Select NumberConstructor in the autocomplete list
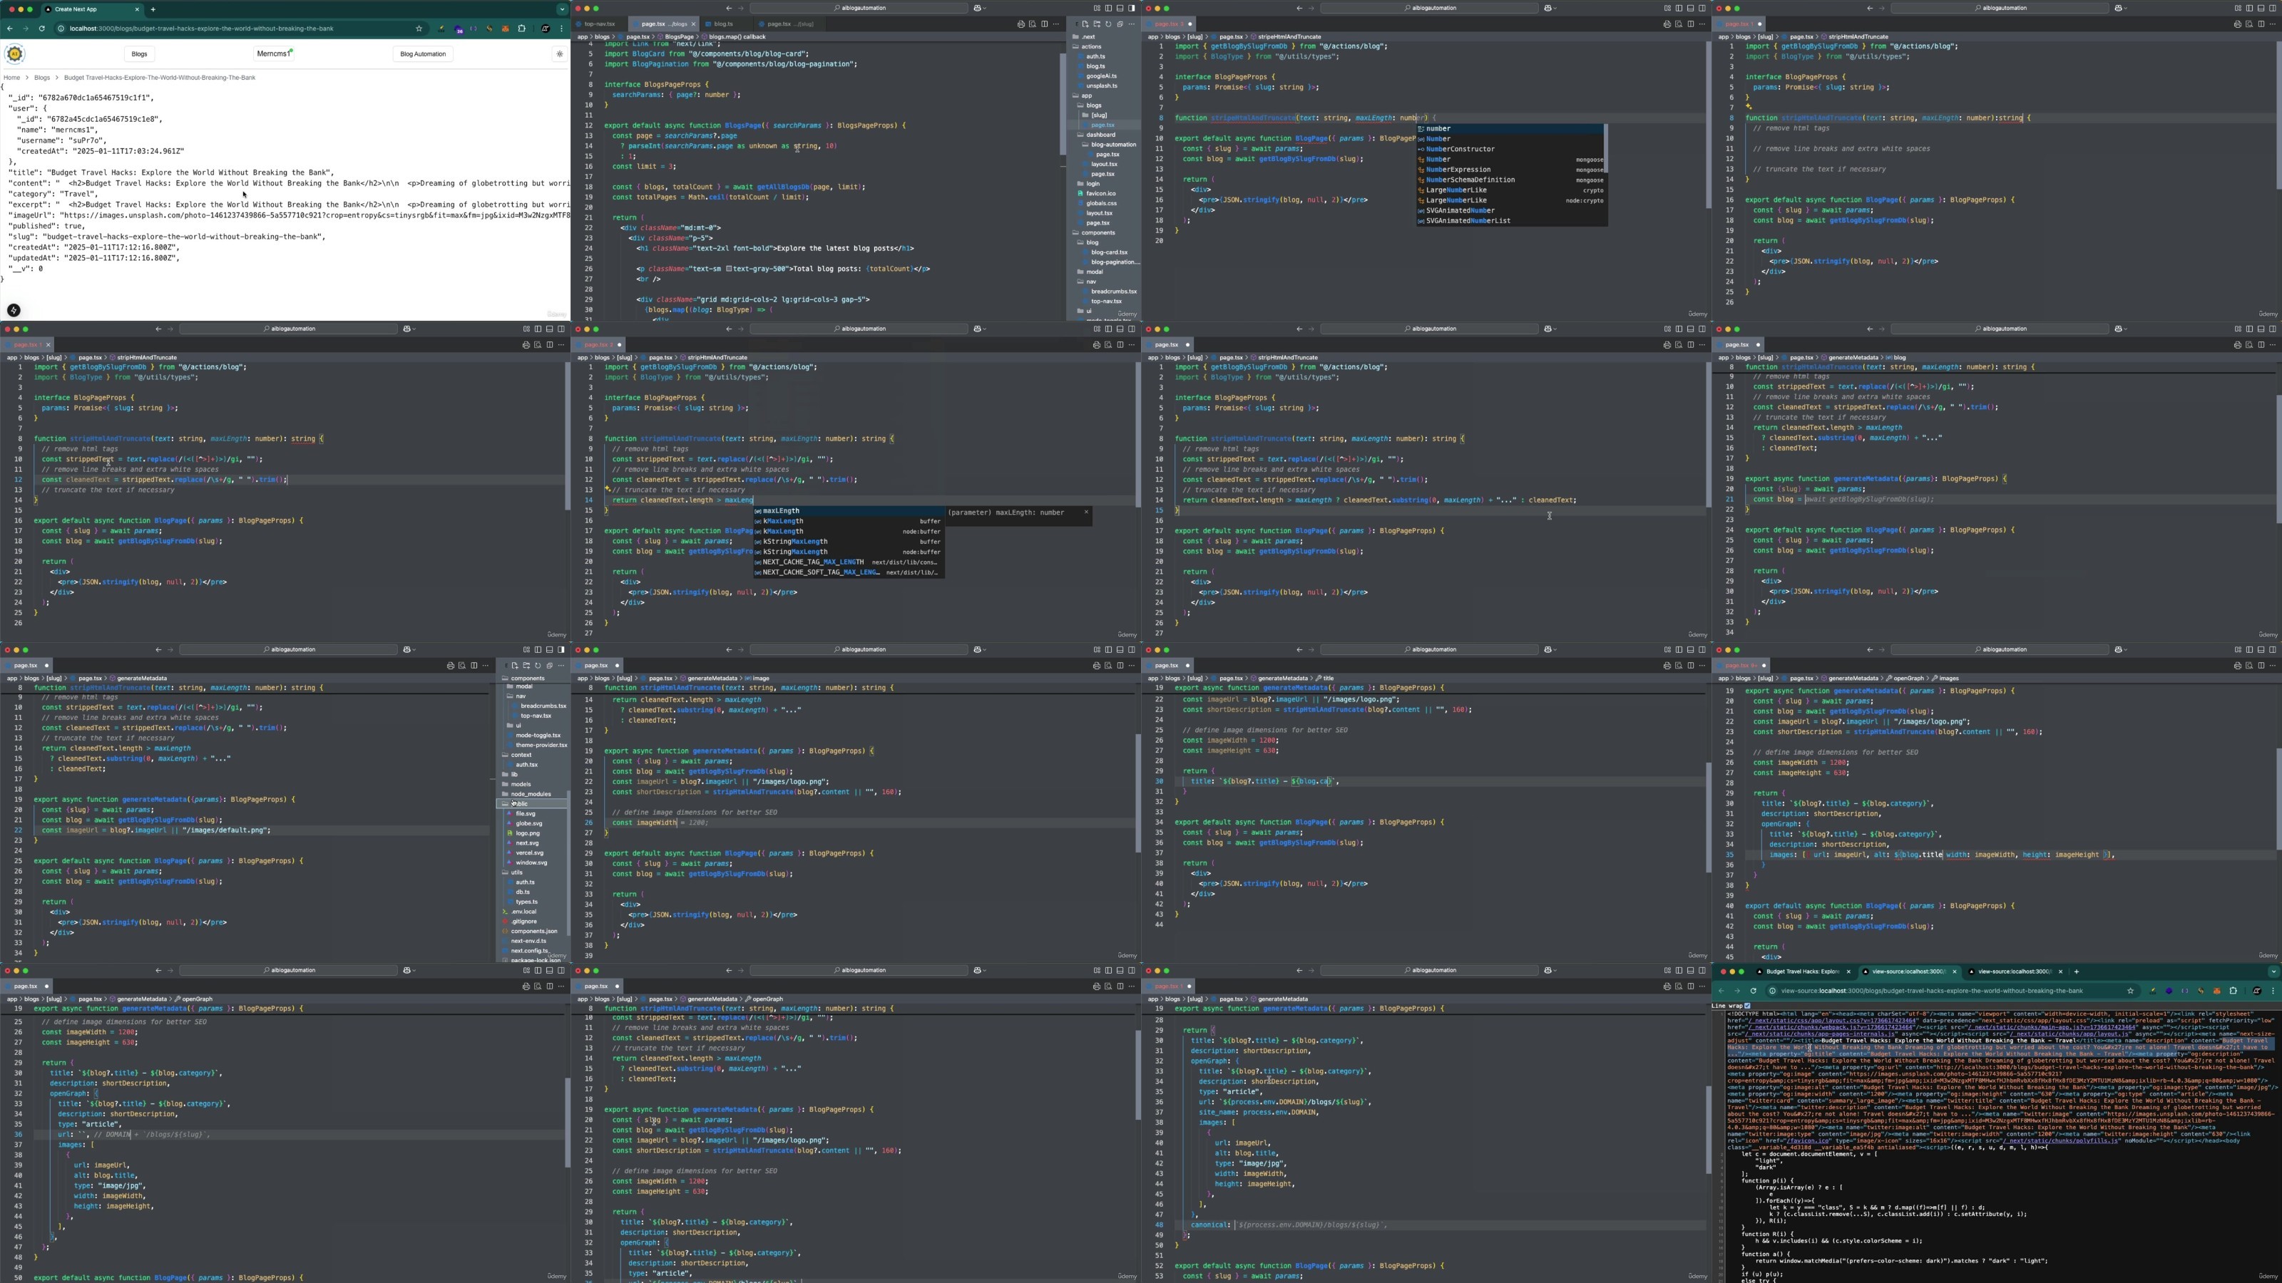 (x=1511, y=150)
